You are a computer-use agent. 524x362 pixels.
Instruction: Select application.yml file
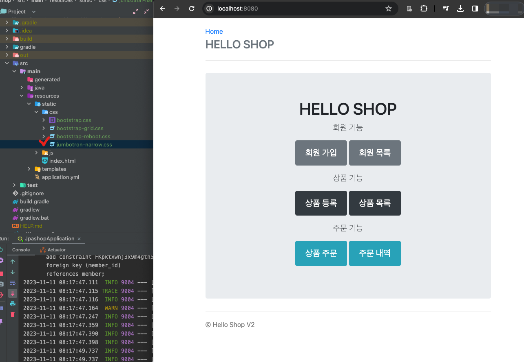tap(60, 177)
